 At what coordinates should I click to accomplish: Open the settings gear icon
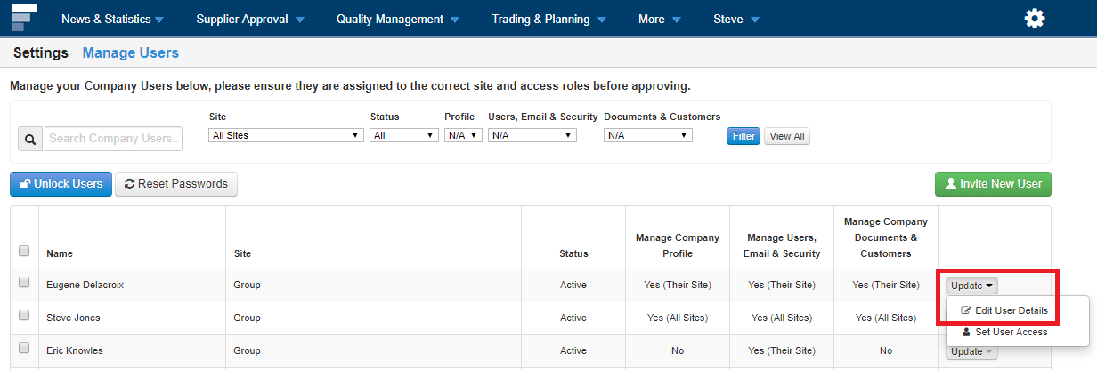pyautogui.click(x=1034, y=19)
